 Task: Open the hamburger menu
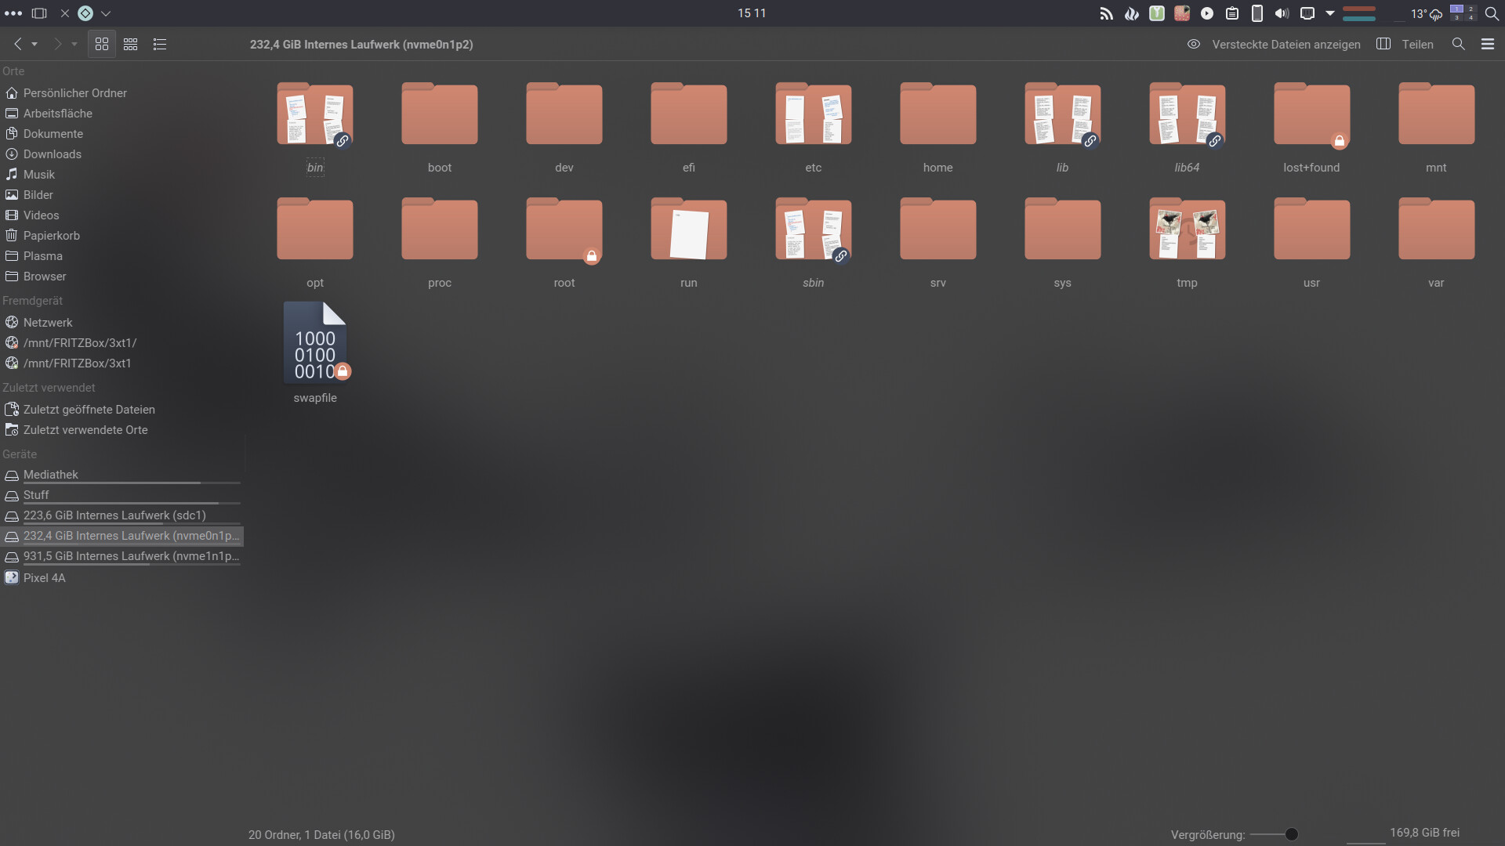click(x=1488, y=45)
